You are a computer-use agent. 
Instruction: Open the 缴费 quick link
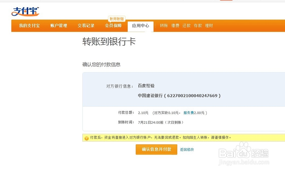[x=175, y=26]
